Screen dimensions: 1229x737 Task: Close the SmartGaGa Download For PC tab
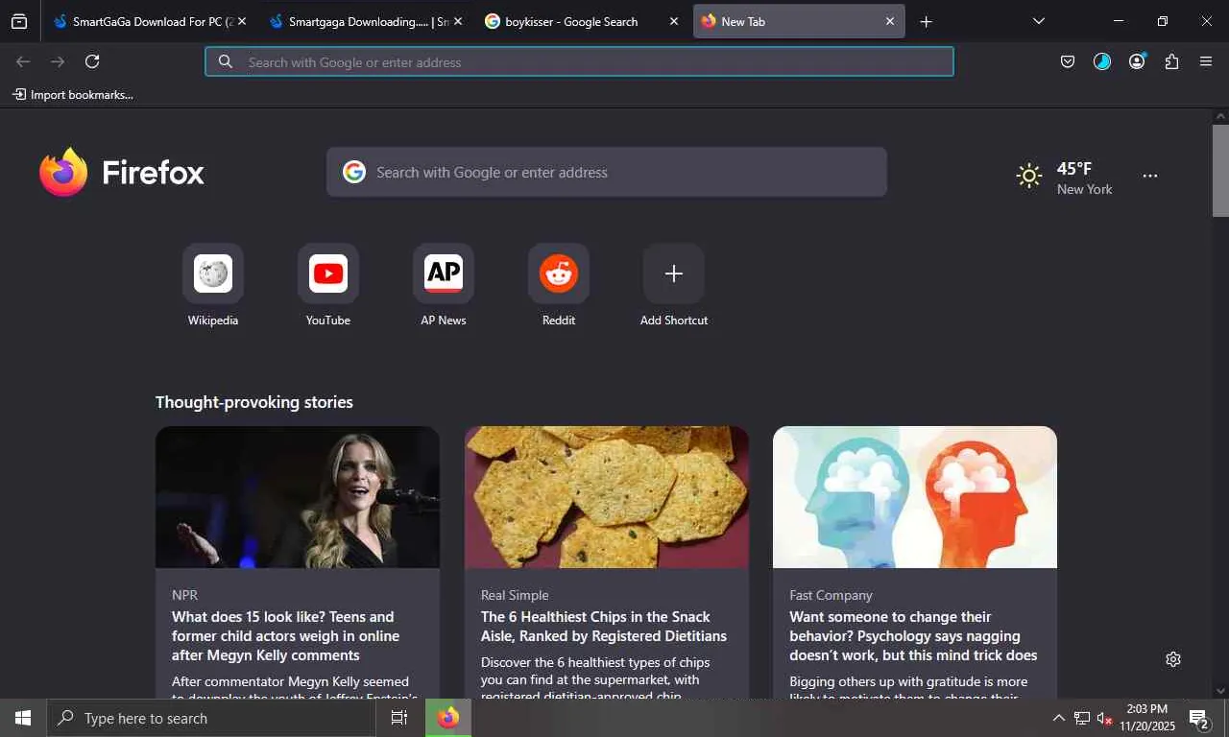[x=242, y=21]
